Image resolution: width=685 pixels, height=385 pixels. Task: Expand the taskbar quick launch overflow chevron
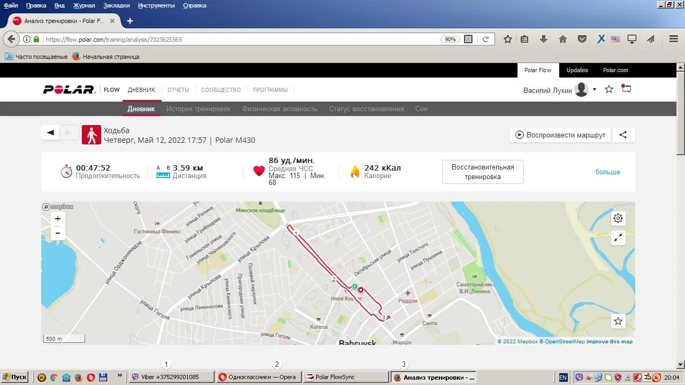(x=120, y=376)
